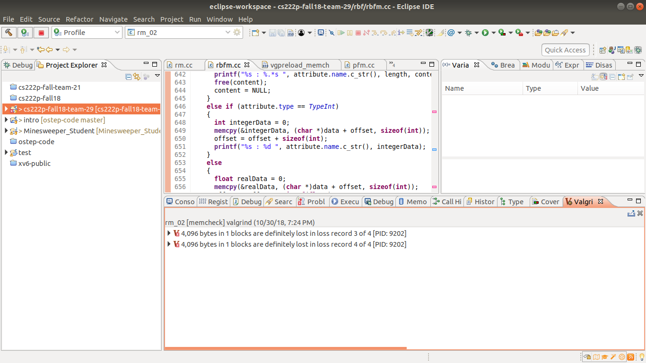Click the Resume debug icon
This screenshot has width=646, height=363.
tap(341, 33)
